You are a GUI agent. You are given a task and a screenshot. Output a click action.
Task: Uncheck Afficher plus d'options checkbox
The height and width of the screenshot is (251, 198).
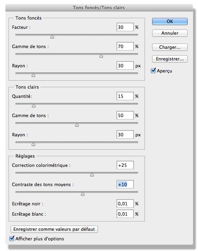pos(12,238)
